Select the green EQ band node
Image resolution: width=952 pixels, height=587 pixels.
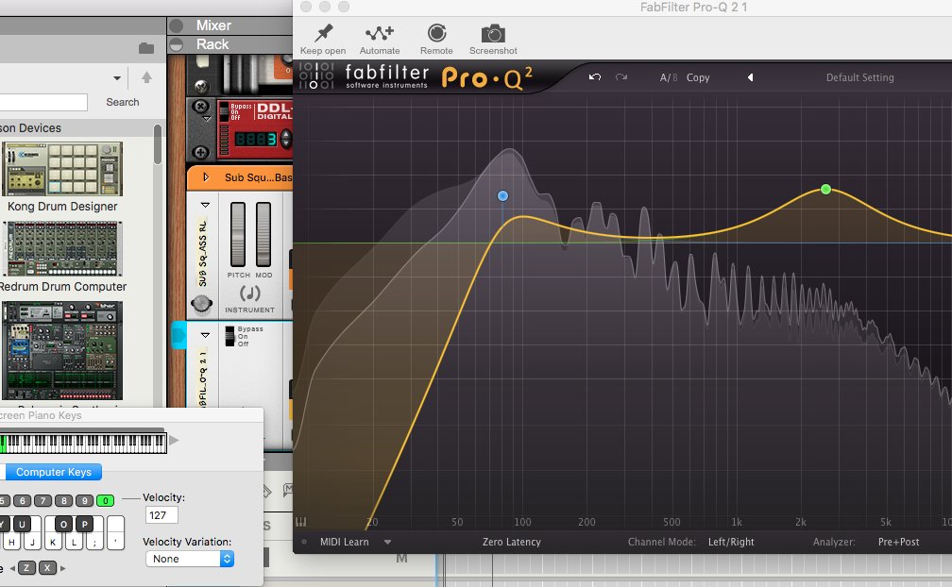click(x=825, y=189)
